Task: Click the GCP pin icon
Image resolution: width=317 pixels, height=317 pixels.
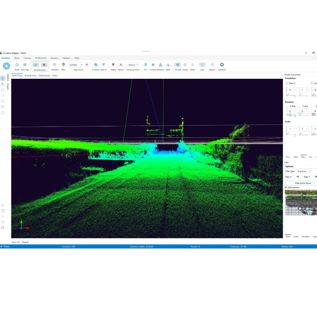Action: click(x=145, y=65)
